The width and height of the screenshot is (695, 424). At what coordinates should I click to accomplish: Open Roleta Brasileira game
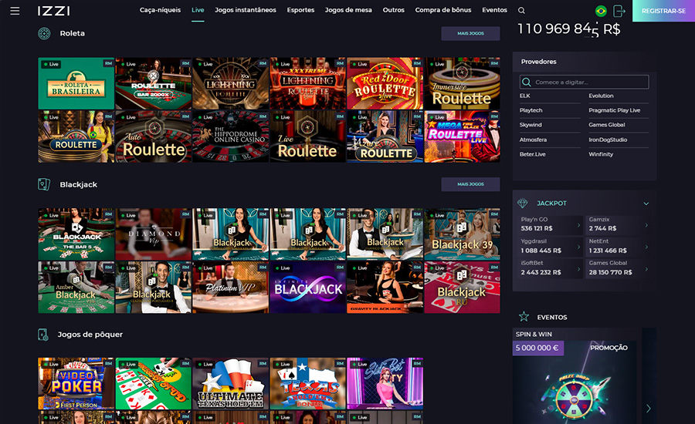pos(76,84)
